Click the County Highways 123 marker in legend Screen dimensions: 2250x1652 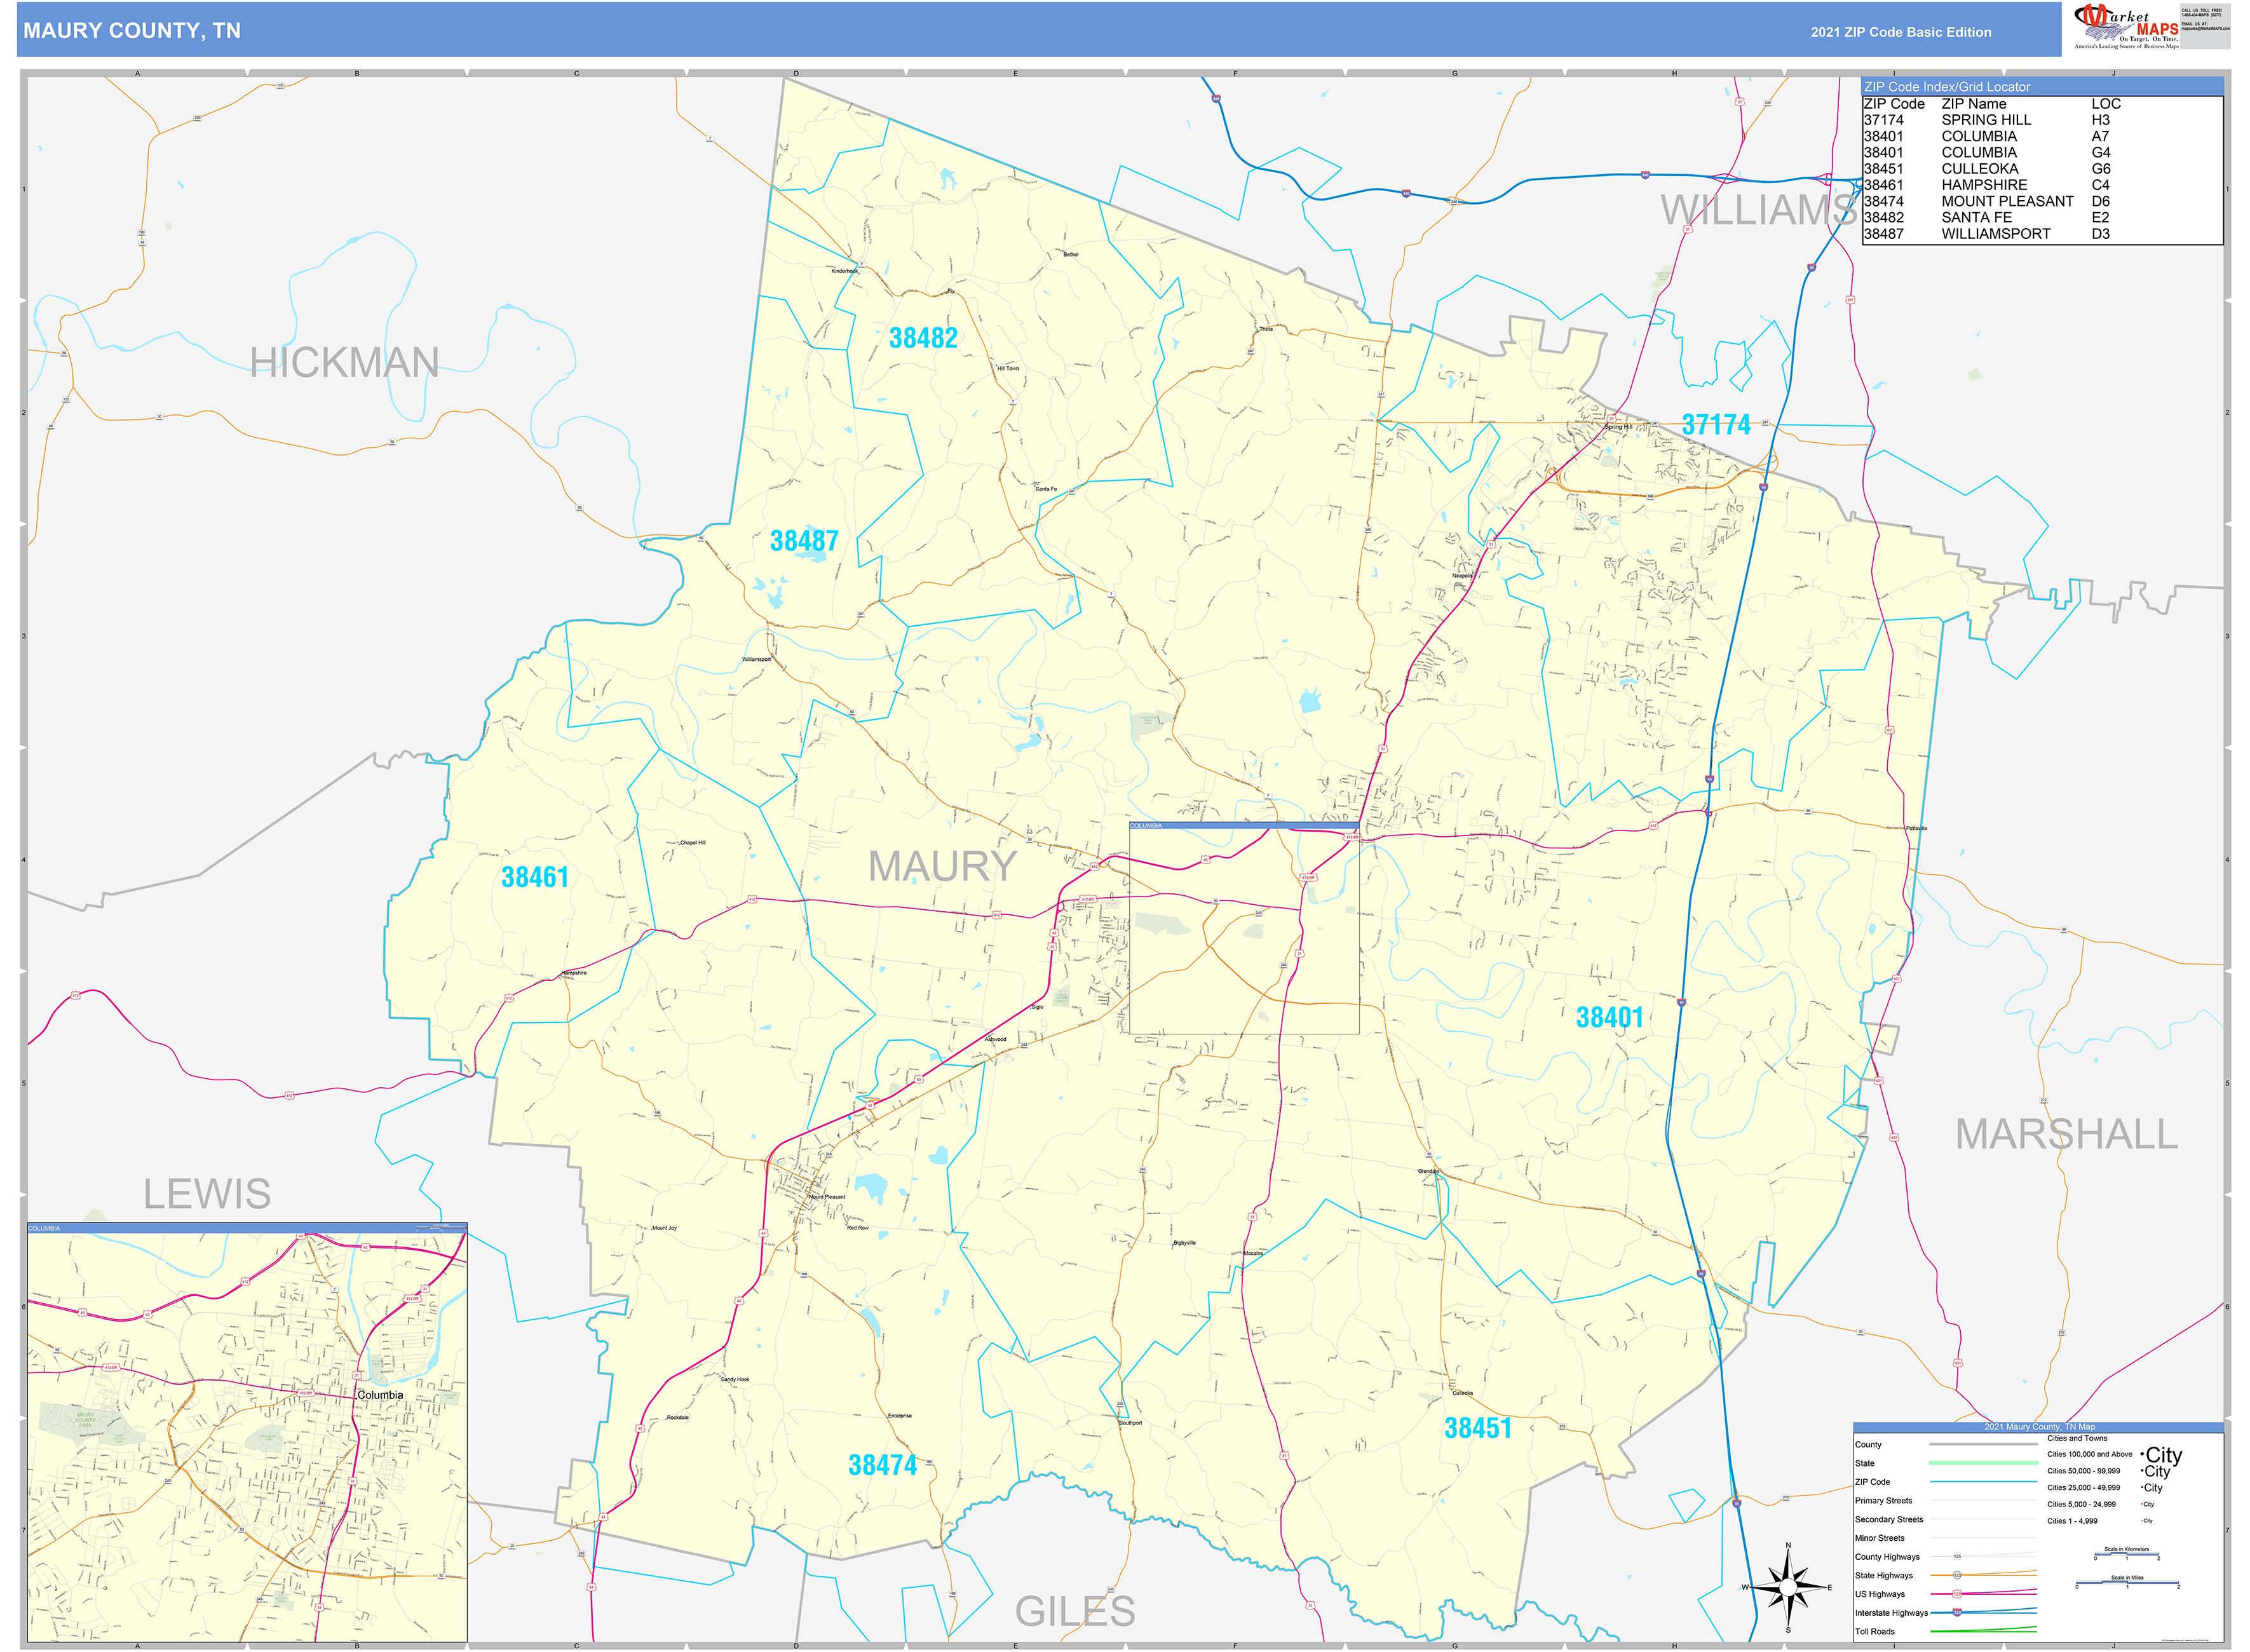[x=1957, y=1557]
